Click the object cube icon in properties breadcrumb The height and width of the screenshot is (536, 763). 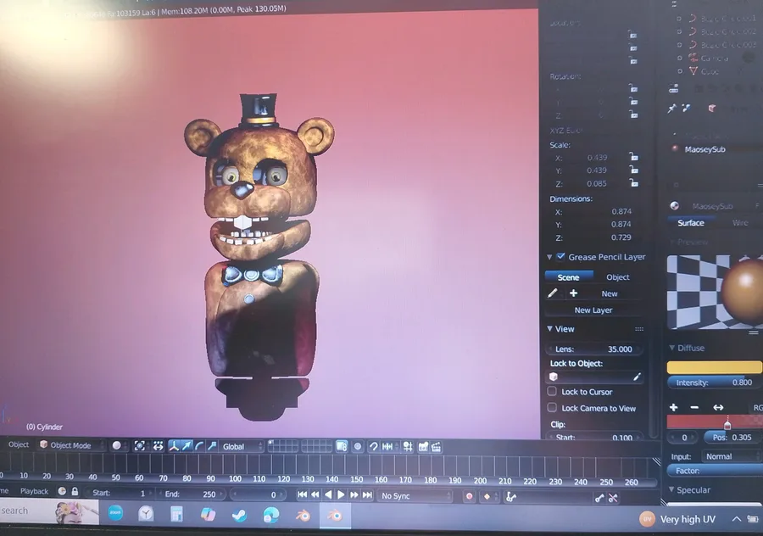coord(711,108)
